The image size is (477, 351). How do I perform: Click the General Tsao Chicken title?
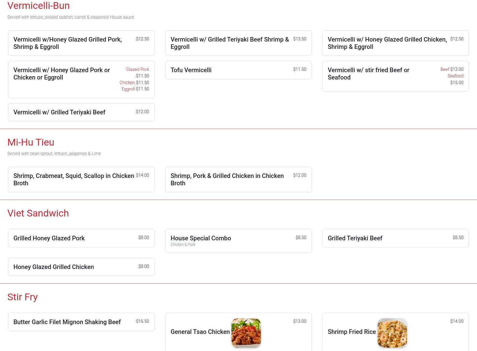(200, 332)
